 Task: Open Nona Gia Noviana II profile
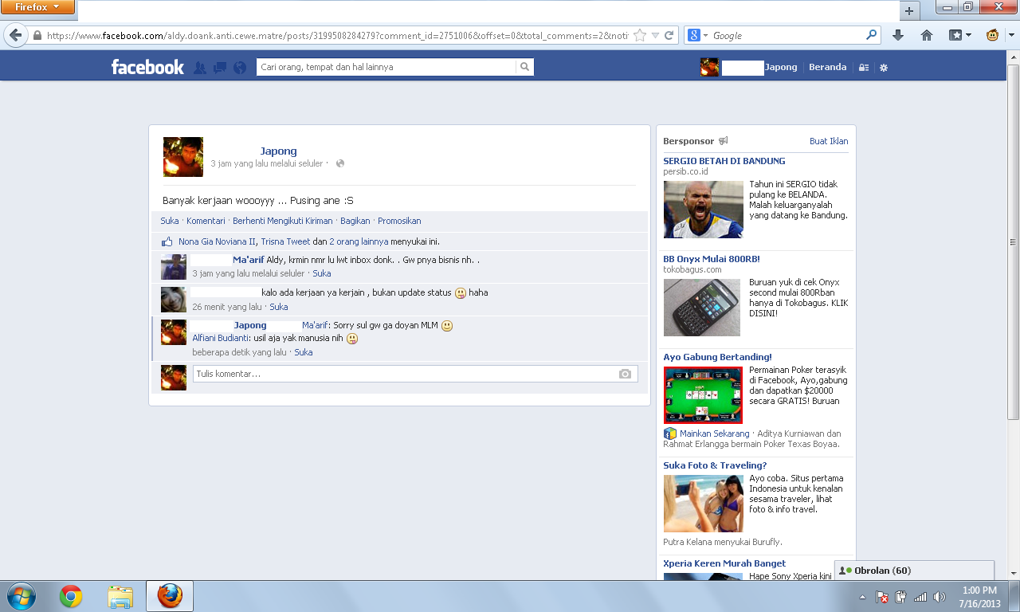[217, 241]
